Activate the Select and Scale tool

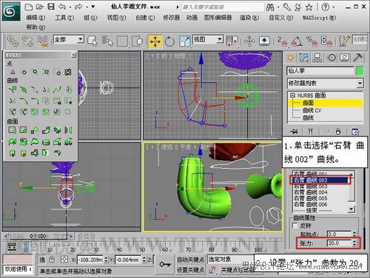click(184, 42)
